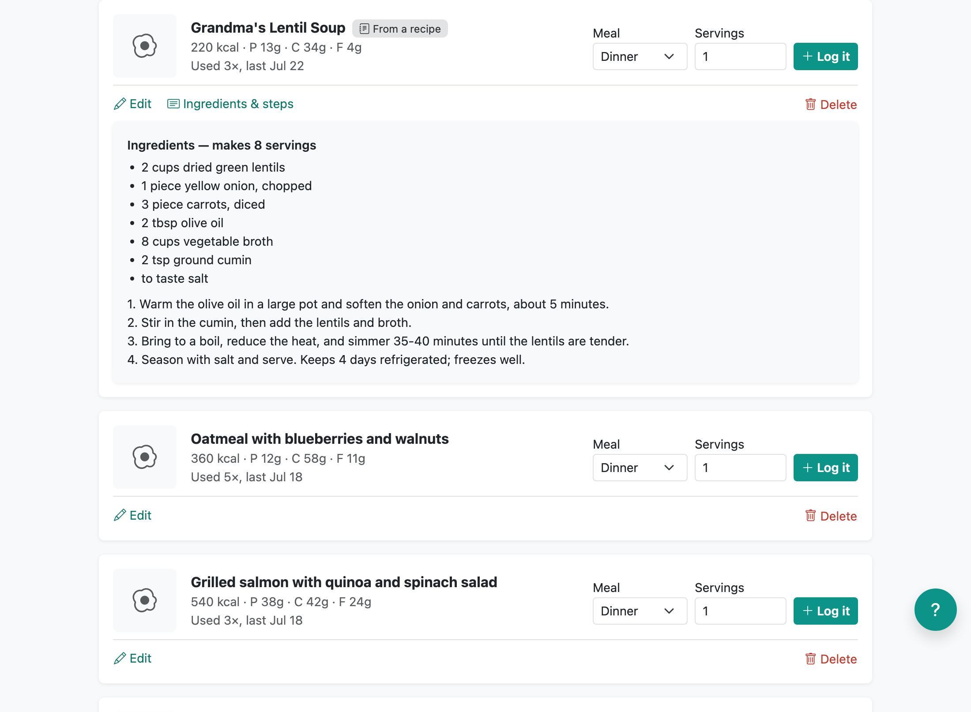
Task: Open Meal dropdown for Oatmeal with blueberries
Action: click(640, 468)
